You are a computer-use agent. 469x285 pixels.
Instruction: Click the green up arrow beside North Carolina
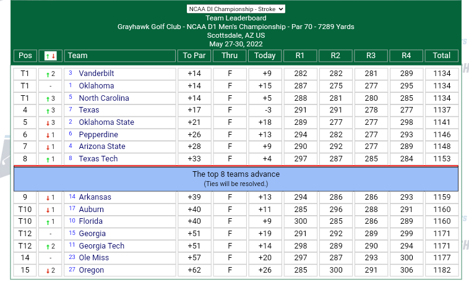pos(48,99)
